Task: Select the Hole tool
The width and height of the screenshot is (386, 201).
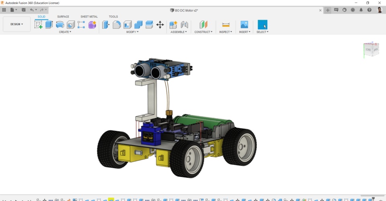Action: click(71, 24)
